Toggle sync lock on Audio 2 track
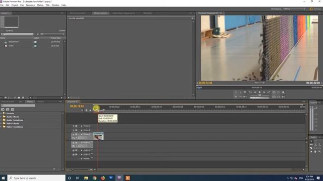Screen dimensions: 323x181 coord(76,150)
